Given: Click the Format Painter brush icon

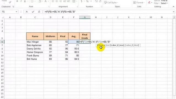Looking at the screenshot, I should (10, 2).
